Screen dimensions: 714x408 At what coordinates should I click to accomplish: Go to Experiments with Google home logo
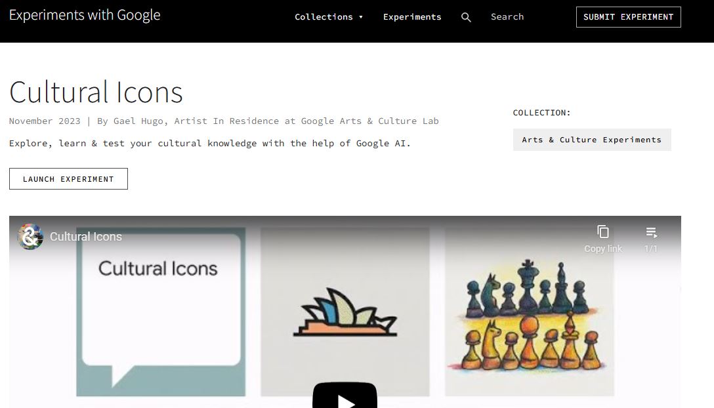[85, 15]
